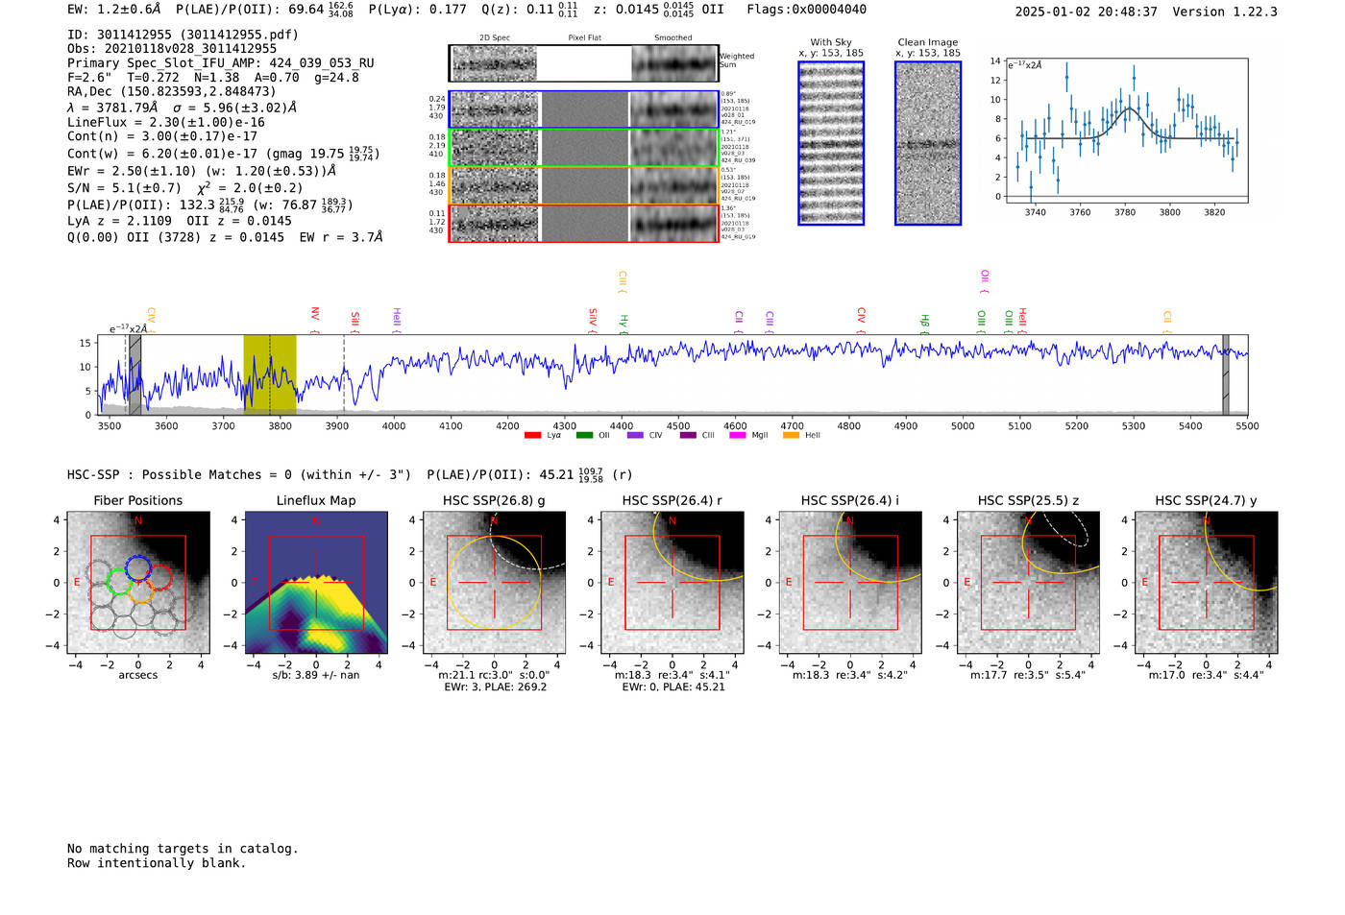Select the red-bordered 2D fiber spectrum row

point(584,224)
